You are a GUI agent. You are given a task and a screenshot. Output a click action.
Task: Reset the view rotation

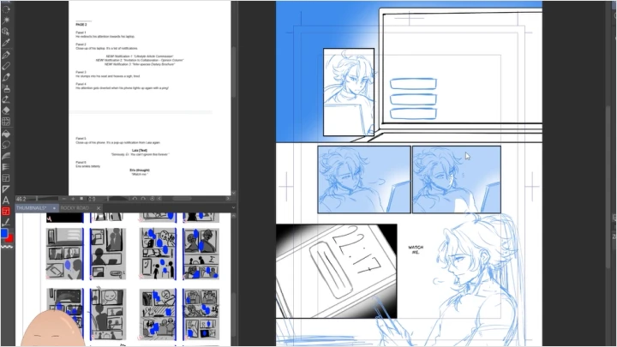click(x=153, y=199)
